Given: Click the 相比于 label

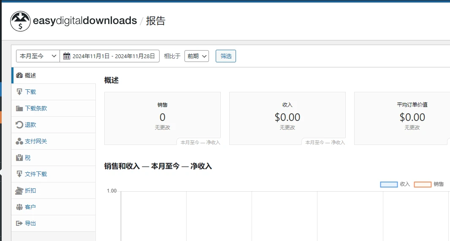Looking at the screenshot, I should click(172, 56).
